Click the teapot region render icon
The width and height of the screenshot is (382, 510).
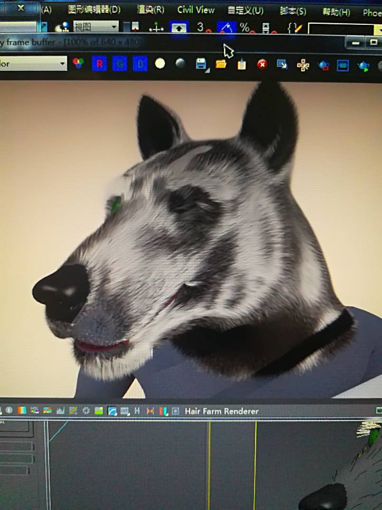coord(323,66)
